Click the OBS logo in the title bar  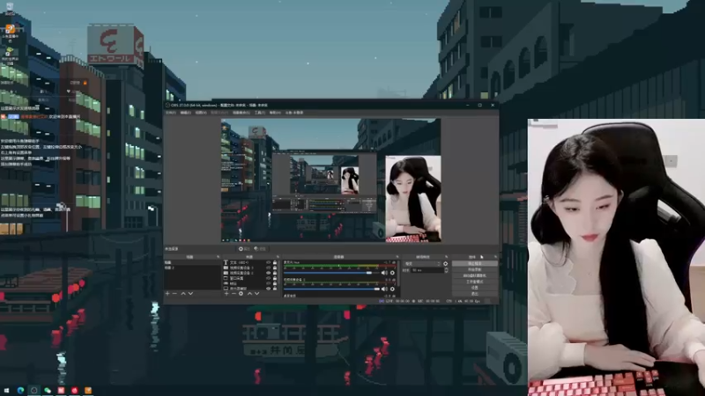click(x=167, y=105)
